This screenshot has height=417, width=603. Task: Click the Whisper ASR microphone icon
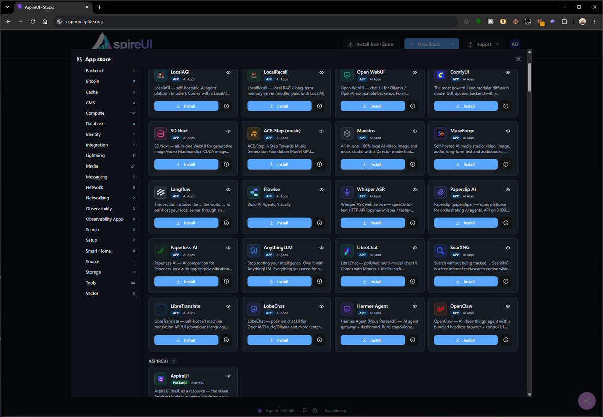tap(347, 192)
